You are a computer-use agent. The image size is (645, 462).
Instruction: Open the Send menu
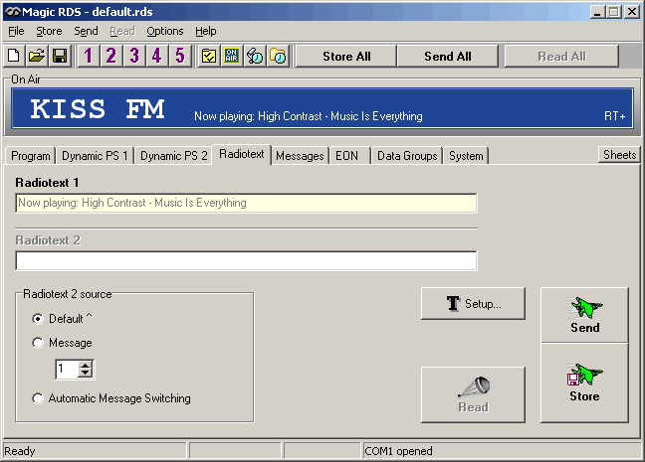pos(86,31)
